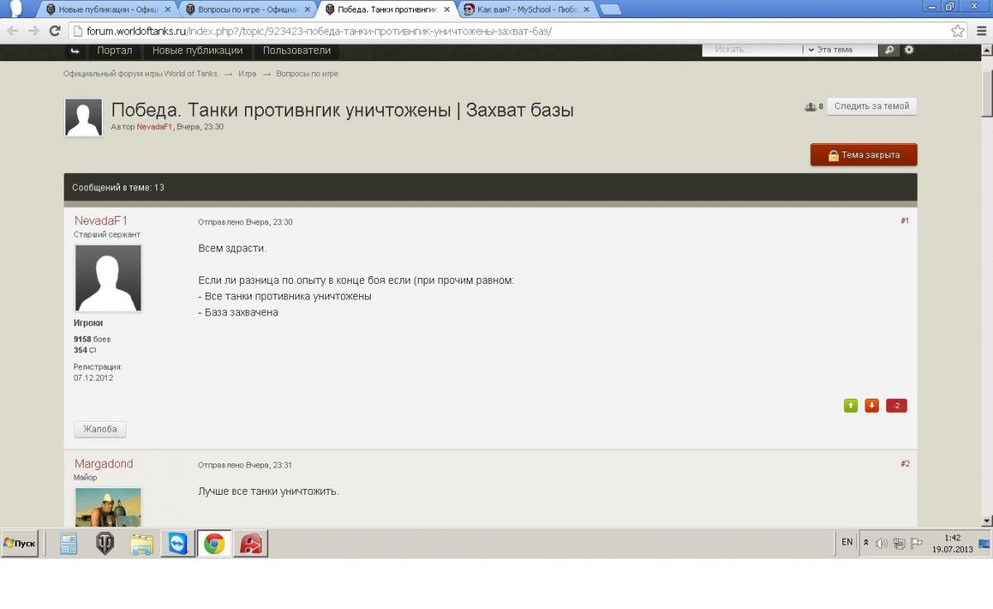
Task: Open permalink #1 of first post
Action: coord(905,221)
